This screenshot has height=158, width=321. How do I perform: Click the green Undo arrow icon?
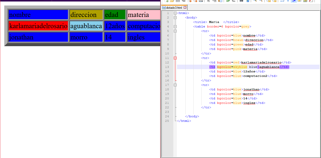[x=228, y=1]
